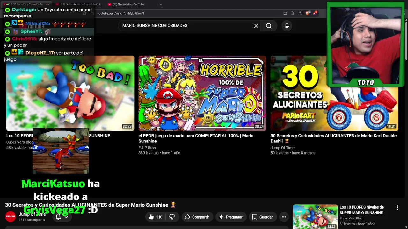Open the 30 Secretos Mario Kart Double Dash title

coord(333,138)
